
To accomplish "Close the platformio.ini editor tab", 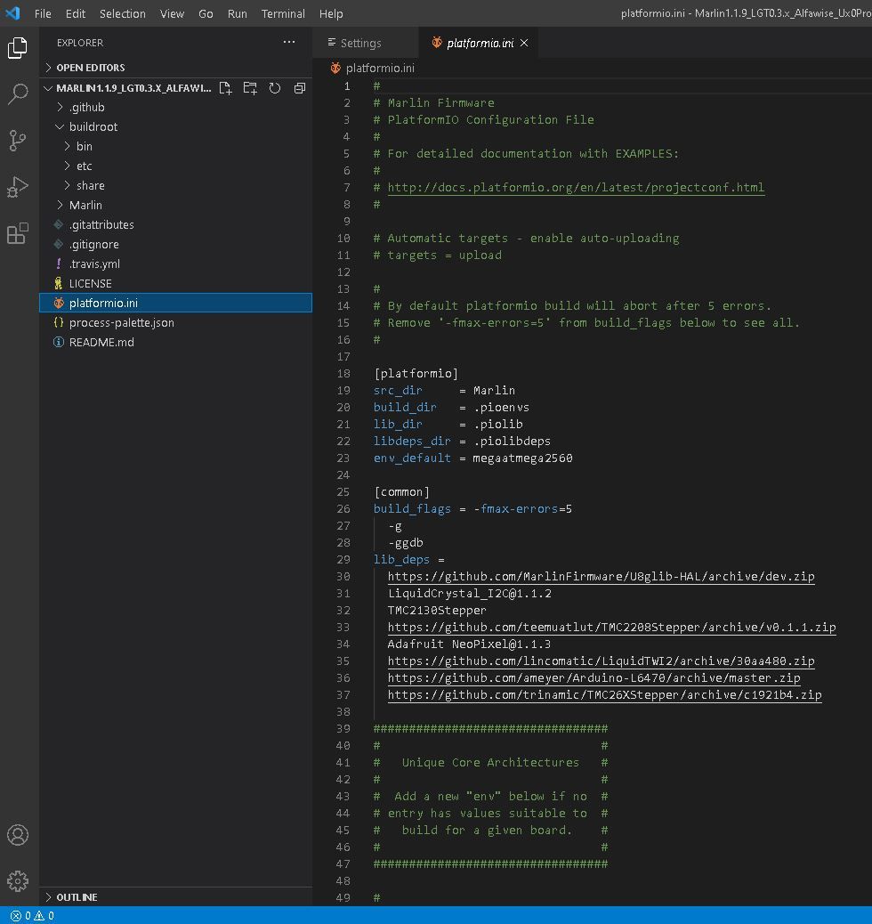I will (524, 43).
